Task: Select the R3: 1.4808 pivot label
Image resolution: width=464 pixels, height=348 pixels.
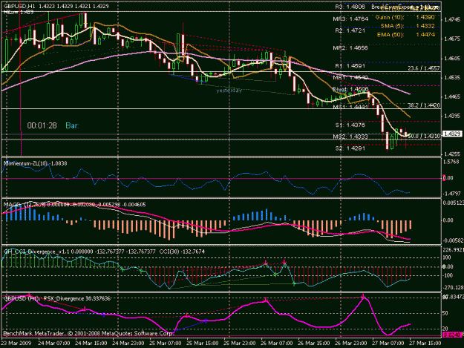Action: pyautogui.click(x=350, y=7)
